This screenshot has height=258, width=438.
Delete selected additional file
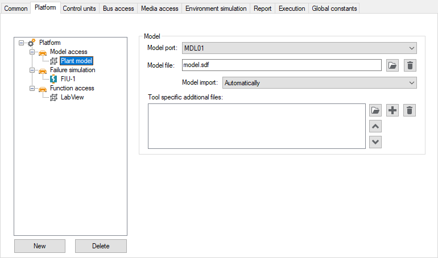(410, 110)
